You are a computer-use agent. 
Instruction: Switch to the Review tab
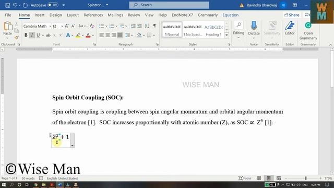(x=134, y=15)
